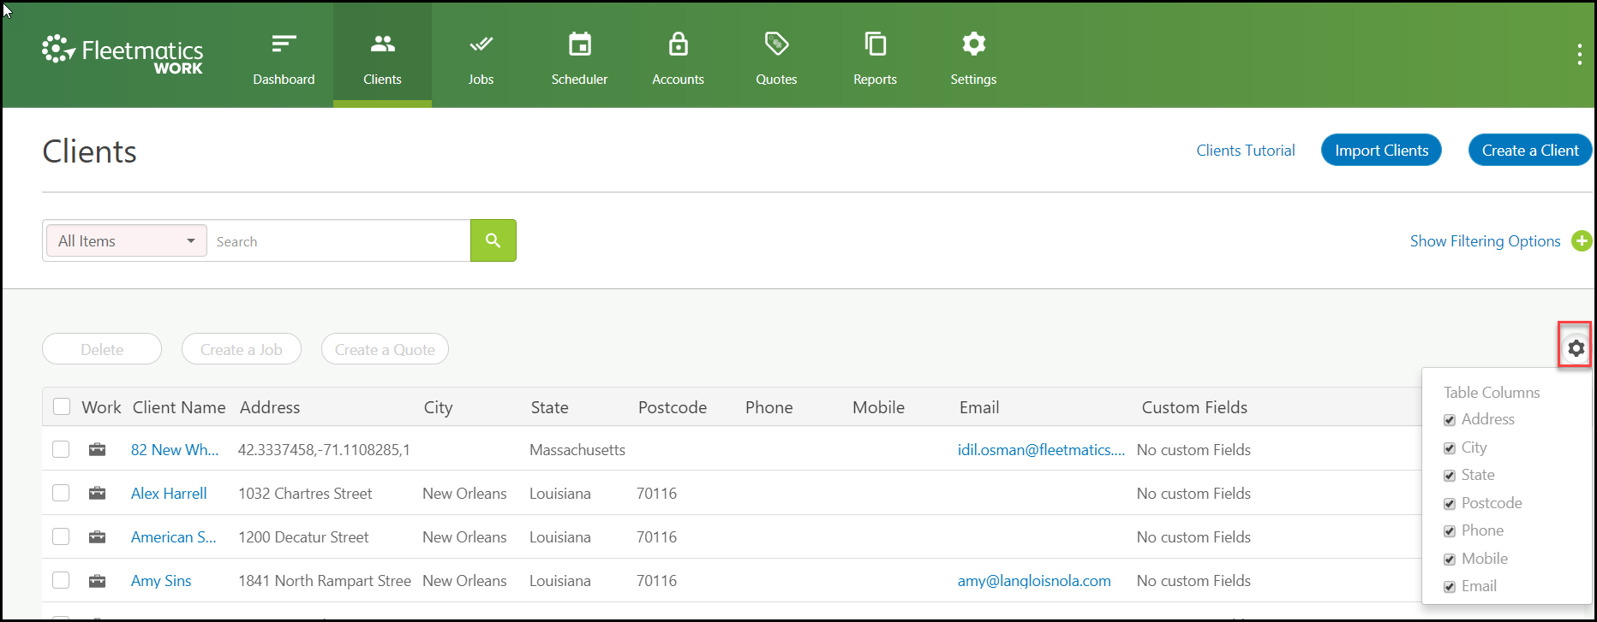Viewport: 1597px width, 622px height.
Task: Click the Create a Client button
Action: tap(1530, 151)
